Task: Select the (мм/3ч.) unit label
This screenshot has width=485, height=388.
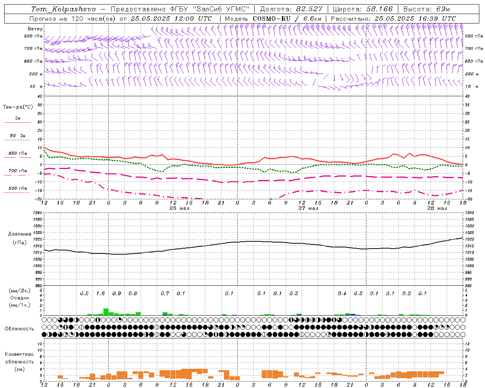Action: pyautogui.click(x=20, y=291)
